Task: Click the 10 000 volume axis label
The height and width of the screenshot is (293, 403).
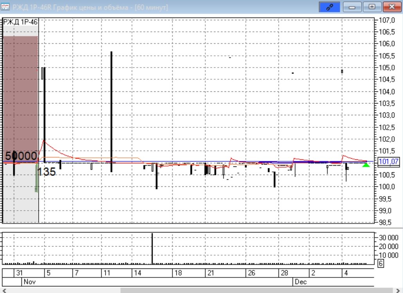Action: point(389,255)
